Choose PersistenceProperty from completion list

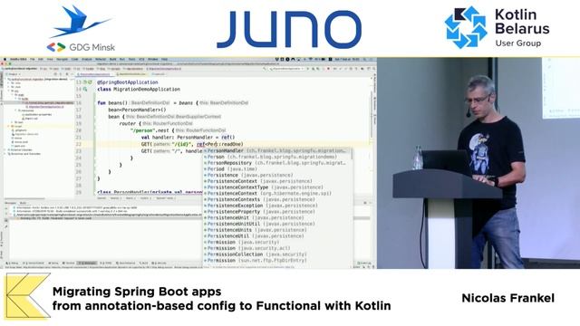click(x=276, y=211)
